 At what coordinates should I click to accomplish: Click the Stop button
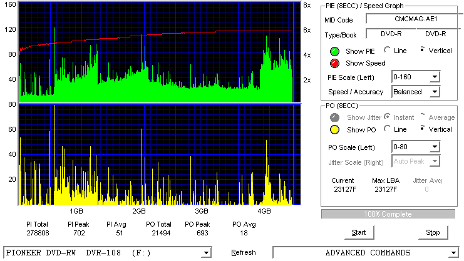click(x=433, y=233)
